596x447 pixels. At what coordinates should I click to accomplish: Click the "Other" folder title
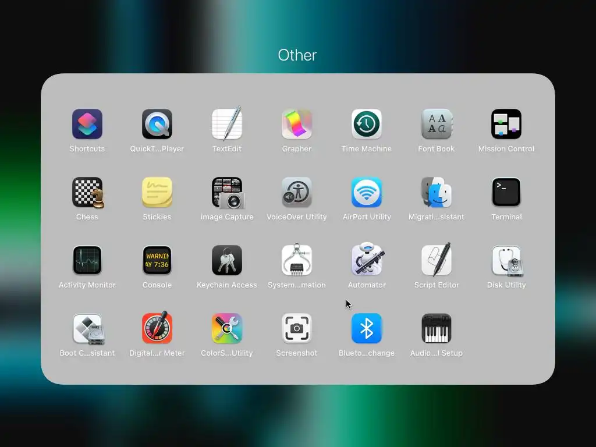coord(297,55)
